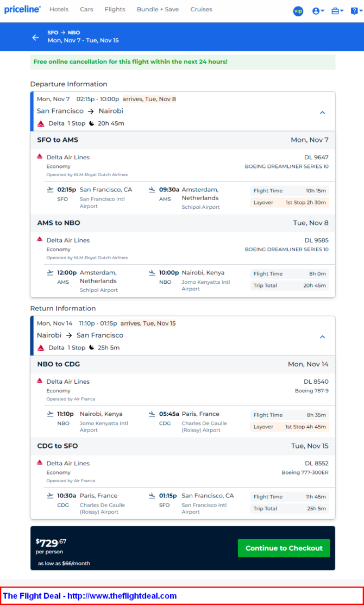Select the Cars menu item
The width and height of the screenshot is (364, 605).
coord(86,9)
